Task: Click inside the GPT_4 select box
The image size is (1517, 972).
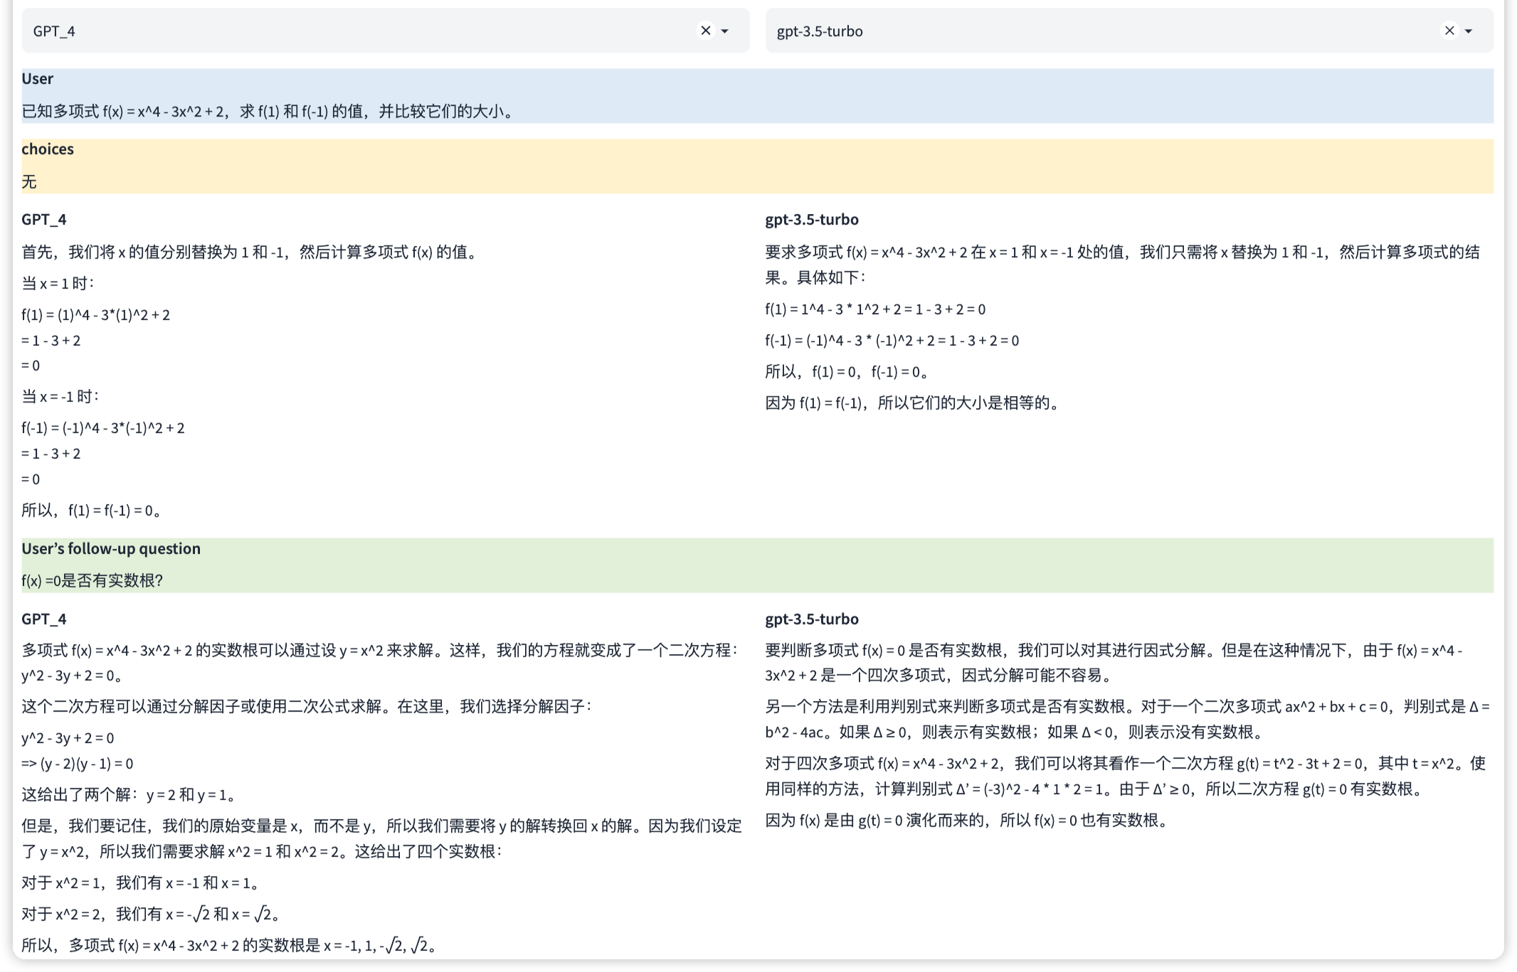Action: click(356, 31)
